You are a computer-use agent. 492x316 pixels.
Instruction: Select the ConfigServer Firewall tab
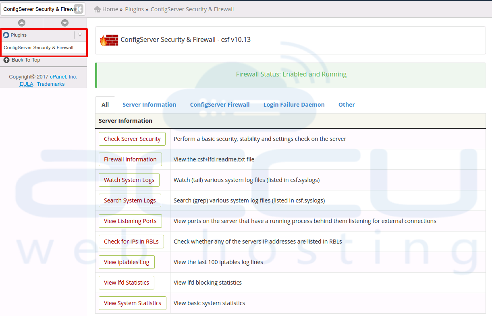[220, 105]
